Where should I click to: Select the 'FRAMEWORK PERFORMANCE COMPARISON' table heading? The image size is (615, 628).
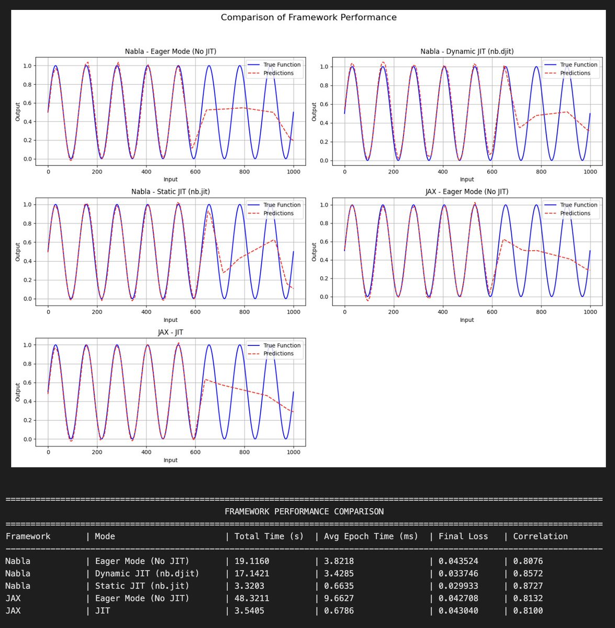[x=304, y=511]
